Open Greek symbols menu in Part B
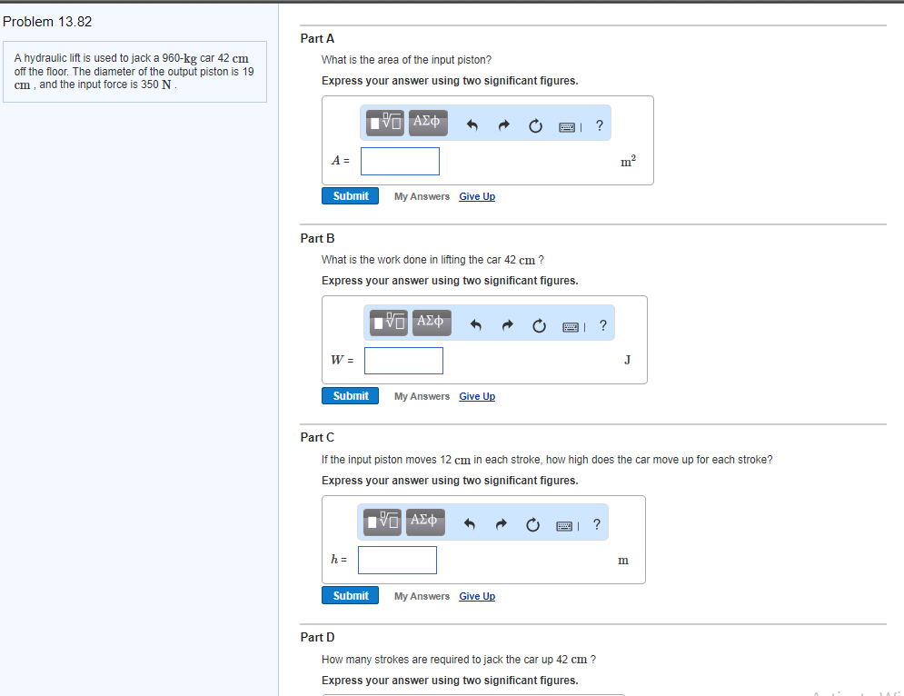Screen dimensions: 904x696 tap(432, 323)
